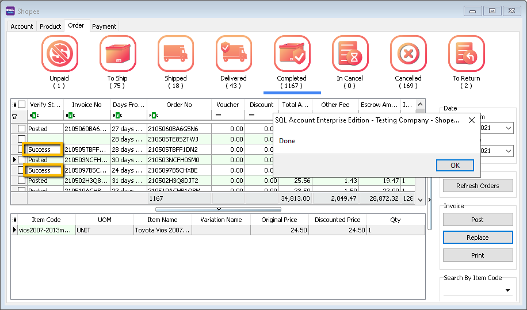Screen dimensions: 527x310
Task: Show Shipped orders via truck icon
Action: pos(175,54)
